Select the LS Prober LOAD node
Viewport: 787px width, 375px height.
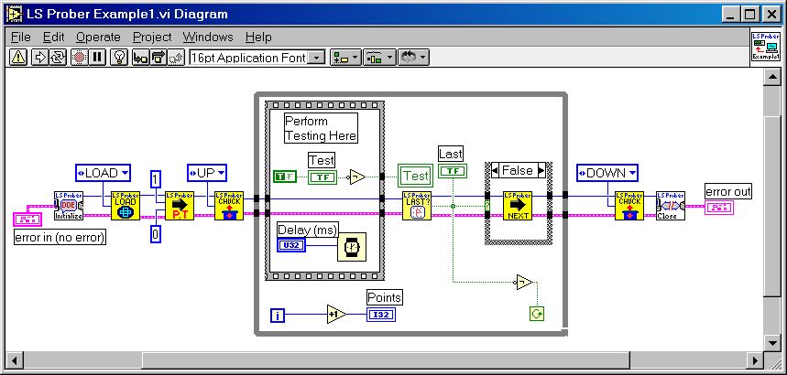pos(124,206)
